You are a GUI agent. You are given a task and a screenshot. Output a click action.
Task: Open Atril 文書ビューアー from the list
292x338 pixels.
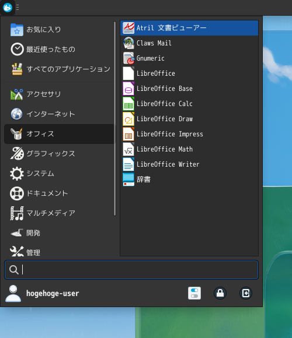(189, 28)
